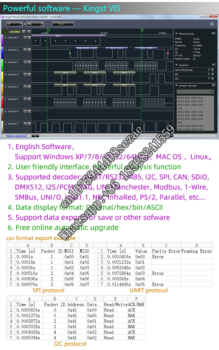Select decoder row 'MOSI: 0x08; MISO: 0x09'
219x350 pixels.
coord(190,126)
